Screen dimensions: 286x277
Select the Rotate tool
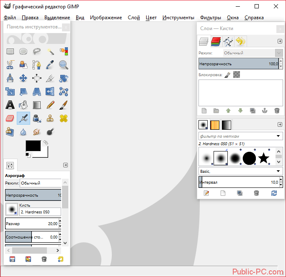(64, 78)
